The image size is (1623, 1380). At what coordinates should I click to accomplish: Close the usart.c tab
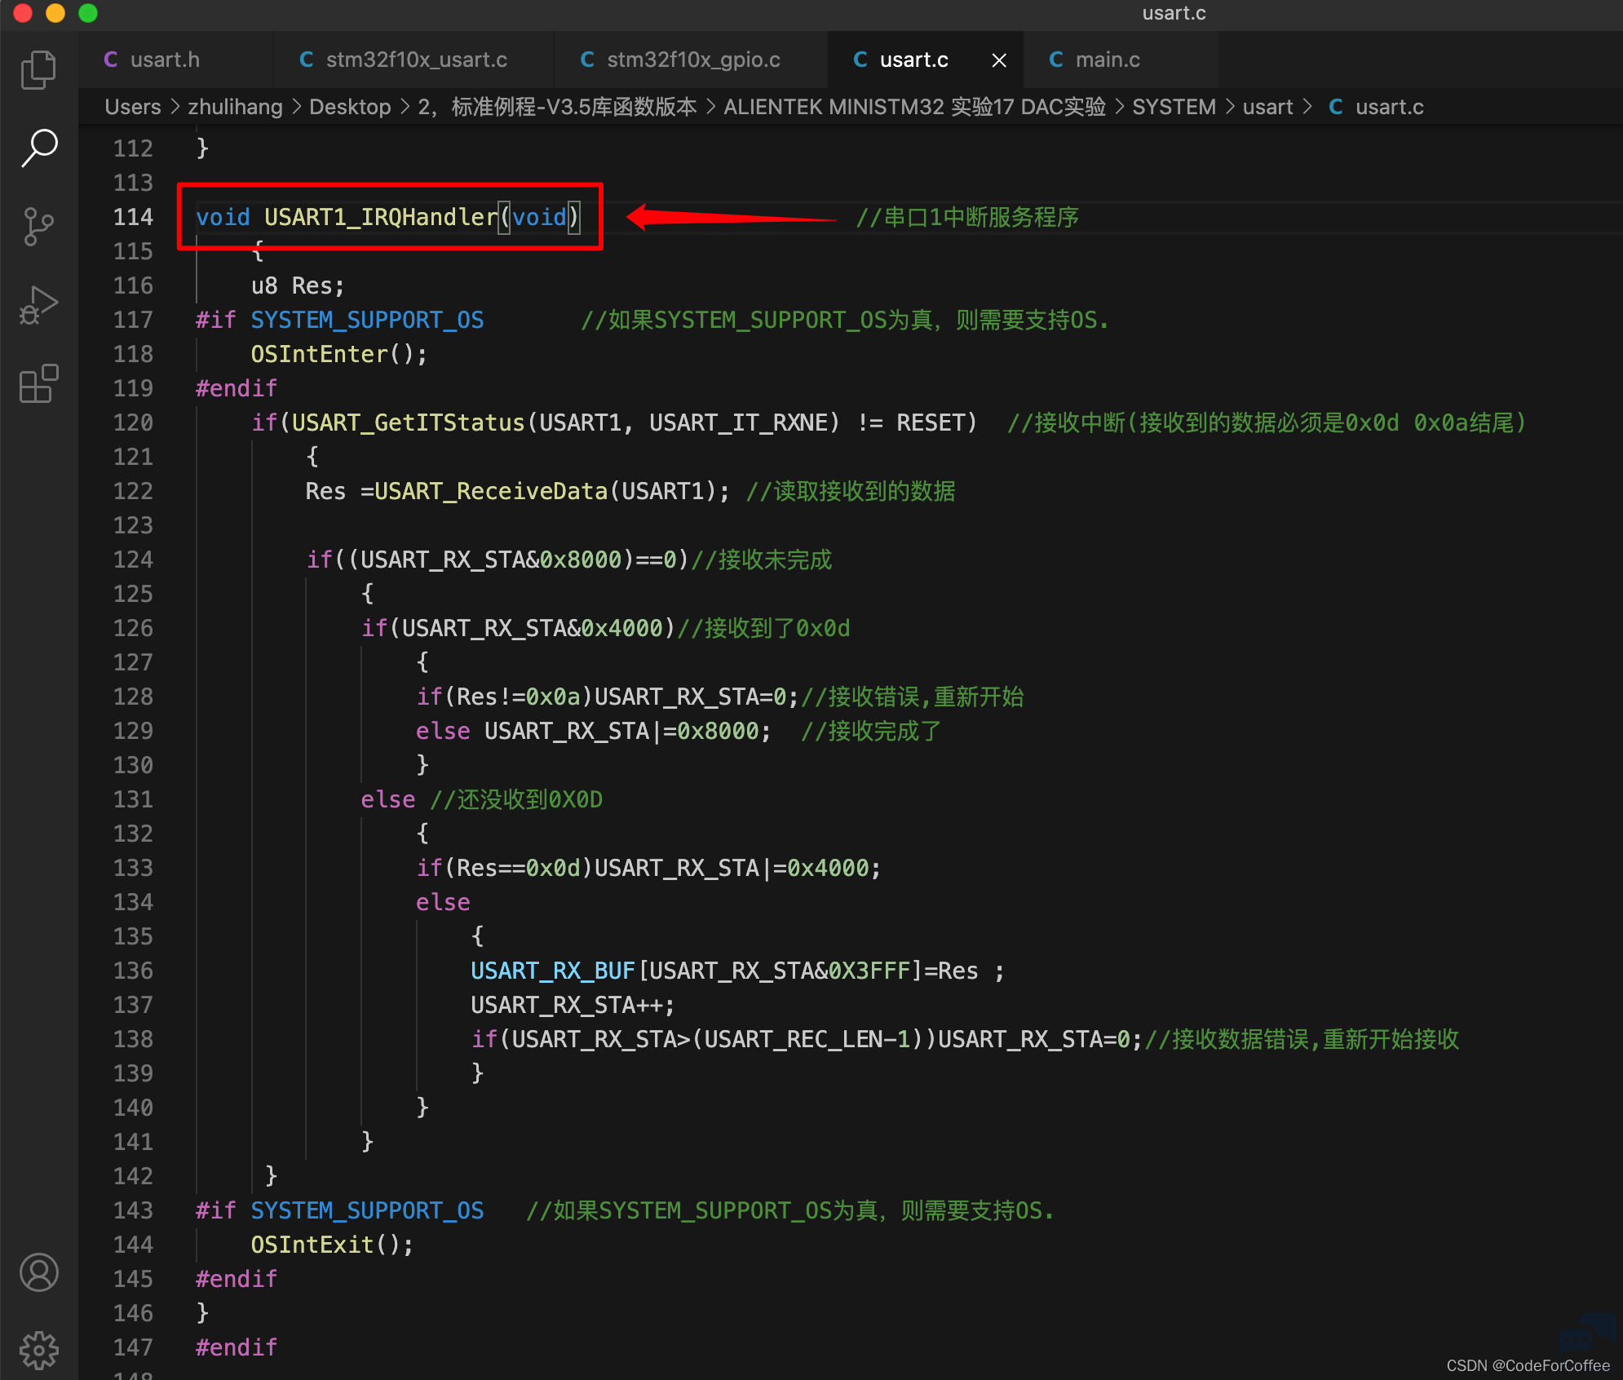click(x=999, y=60)
